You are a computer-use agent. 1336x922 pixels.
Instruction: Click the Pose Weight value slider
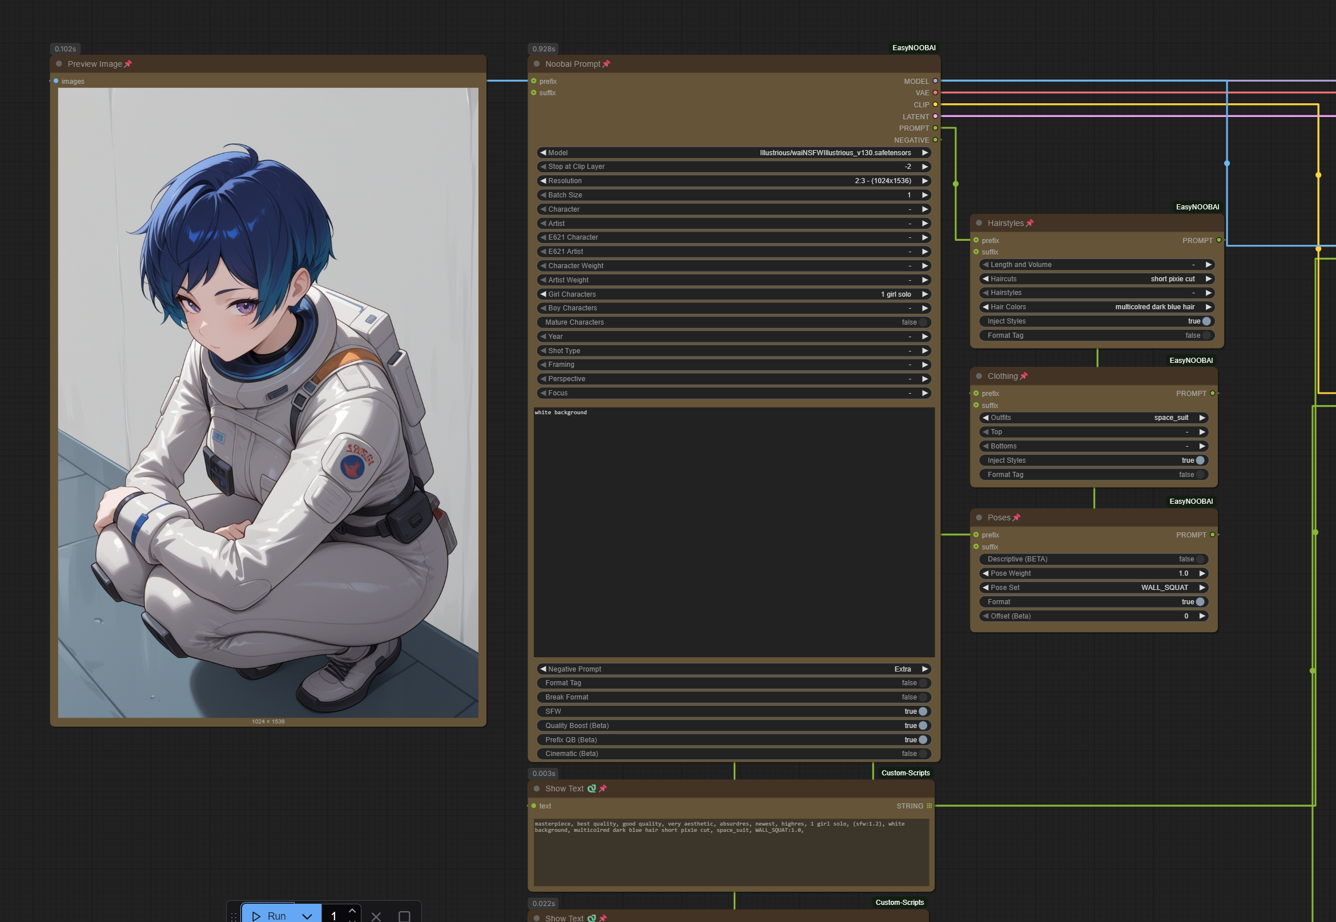[x=1093, y=573]
